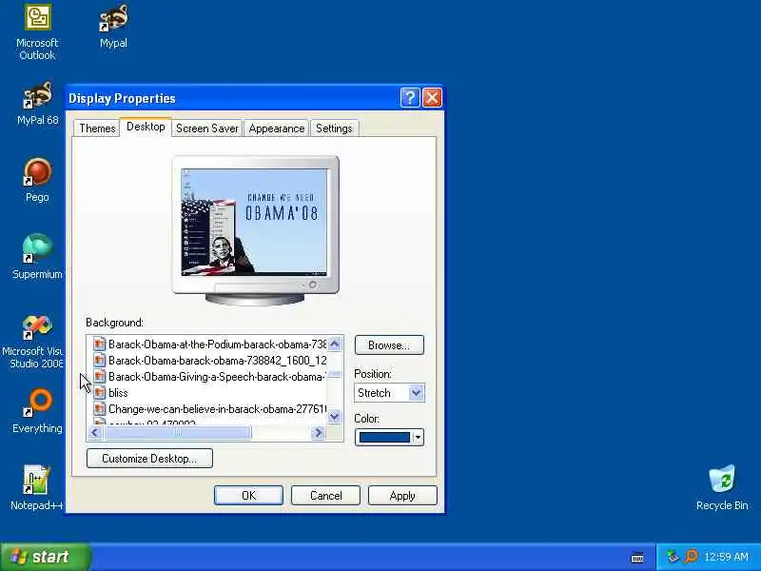
Task: Select the MyPal 68 desktop shortcut
Action: (37, 104)
